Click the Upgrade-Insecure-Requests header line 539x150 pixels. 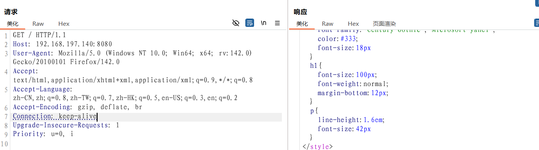click(x=66, y=125)
